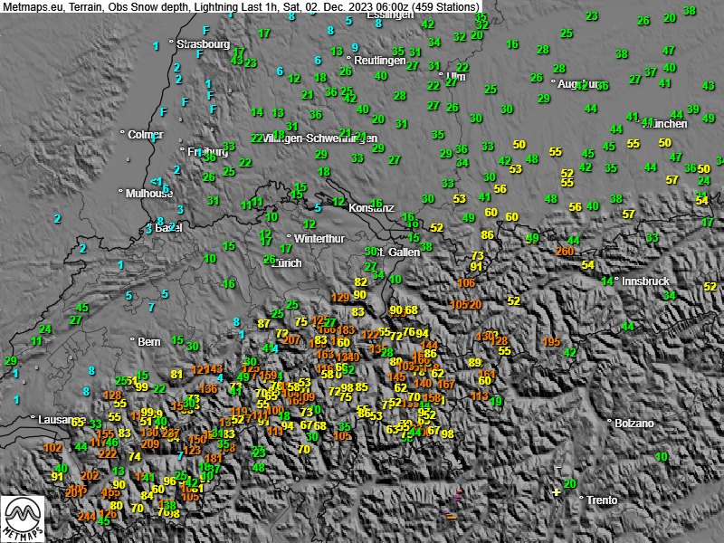724x543 pixels.
Task: Select the Mulhouse city dot marker
Action: (120, 192)
